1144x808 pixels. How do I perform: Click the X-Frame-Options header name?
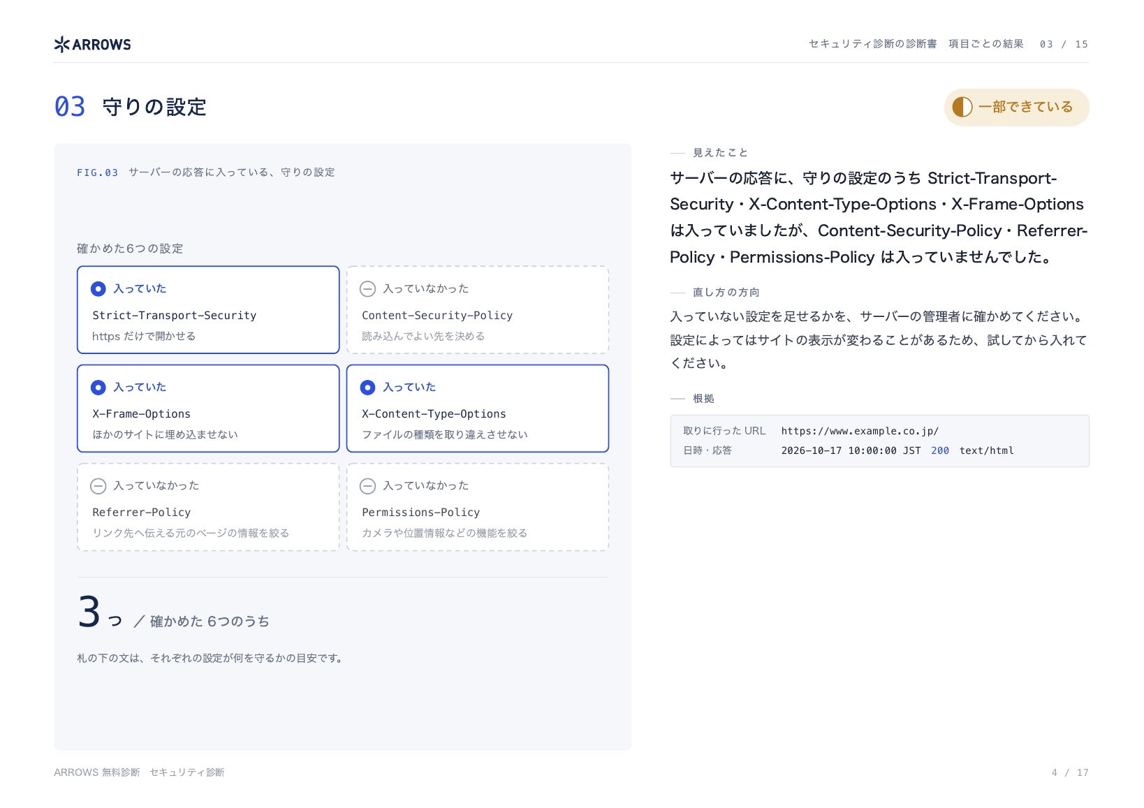point(142,413)
